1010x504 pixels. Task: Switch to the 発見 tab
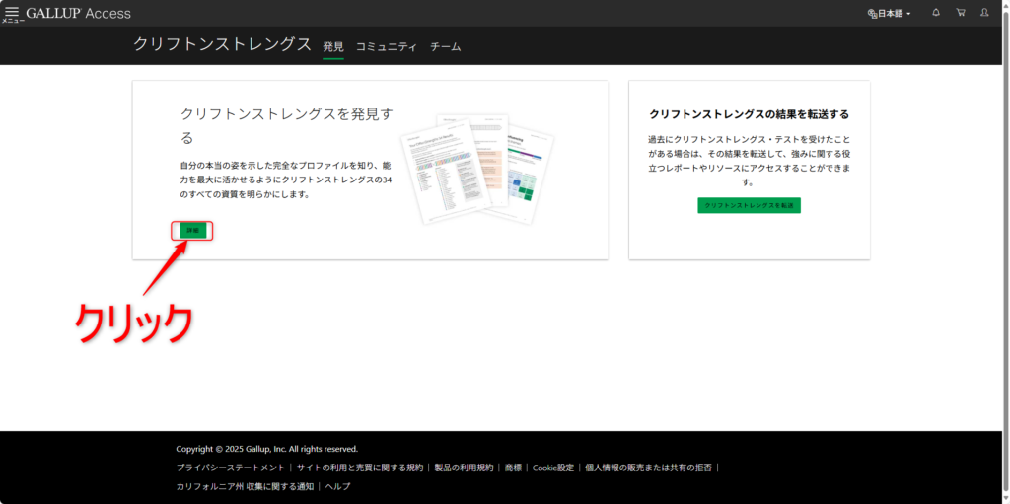coord(333,47)
